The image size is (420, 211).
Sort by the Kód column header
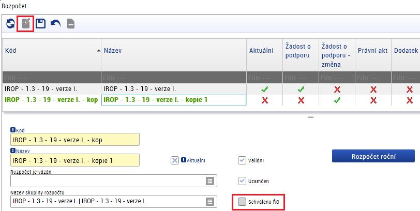(52, 55)
